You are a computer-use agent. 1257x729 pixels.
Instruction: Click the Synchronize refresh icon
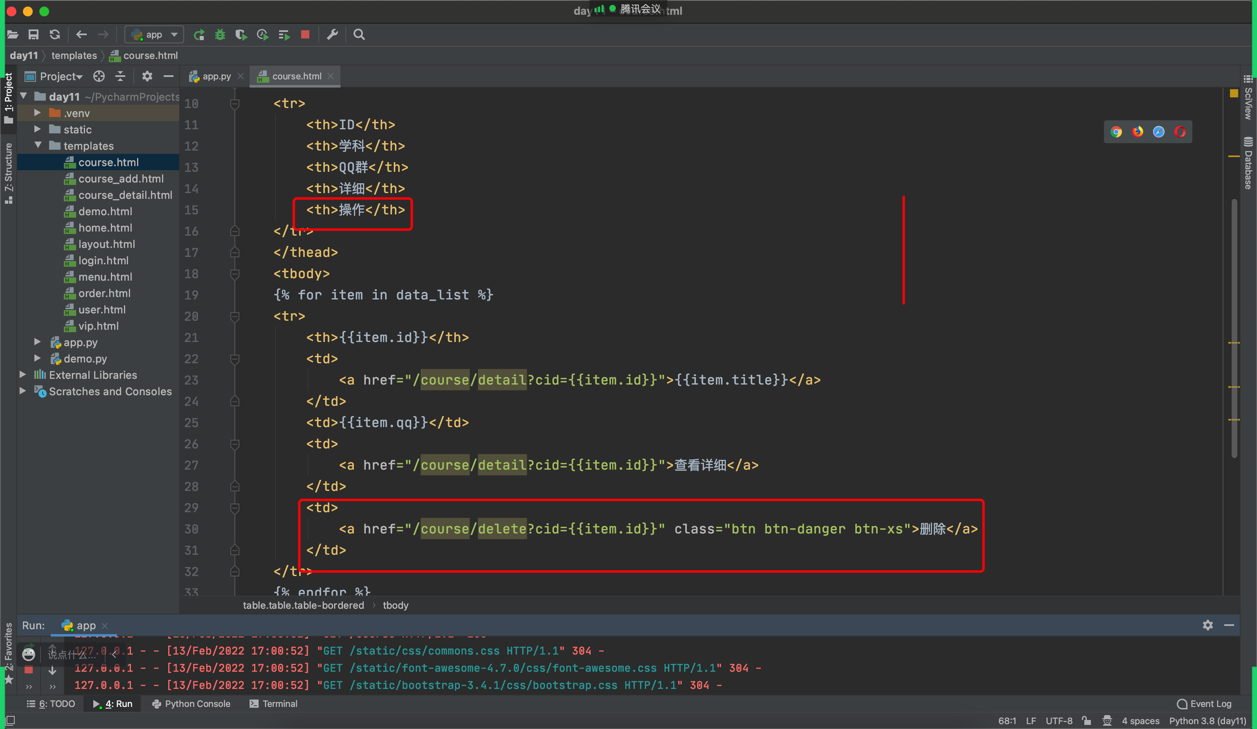[55, 34]
